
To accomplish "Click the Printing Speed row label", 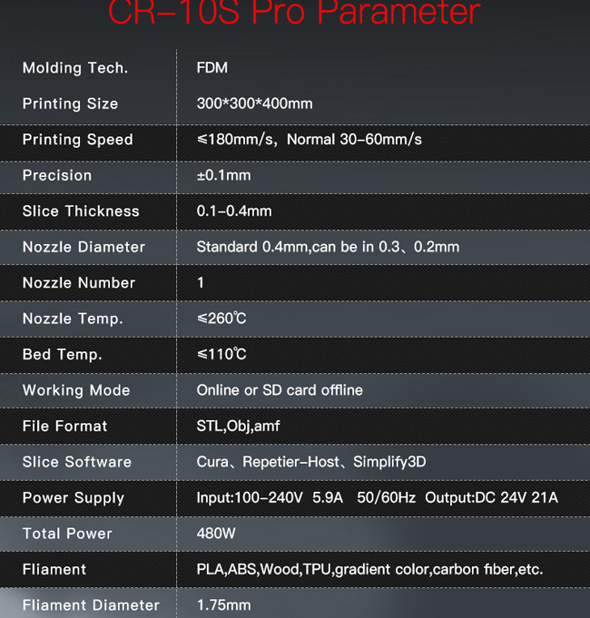I will pyautogui.click(x=78, y=140).
